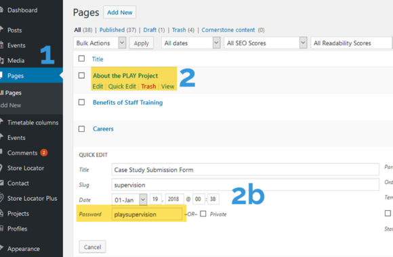
Task: Click the quick edit Title field
Action: [x=245, y=170]
